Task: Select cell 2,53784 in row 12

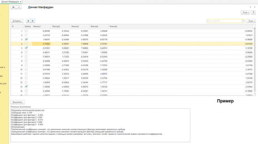Action: 99,78
